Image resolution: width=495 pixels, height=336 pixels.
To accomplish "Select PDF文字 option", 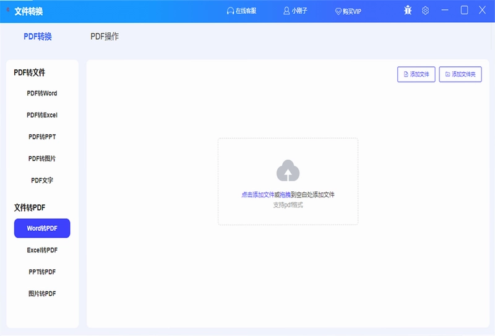I will 42,180.
